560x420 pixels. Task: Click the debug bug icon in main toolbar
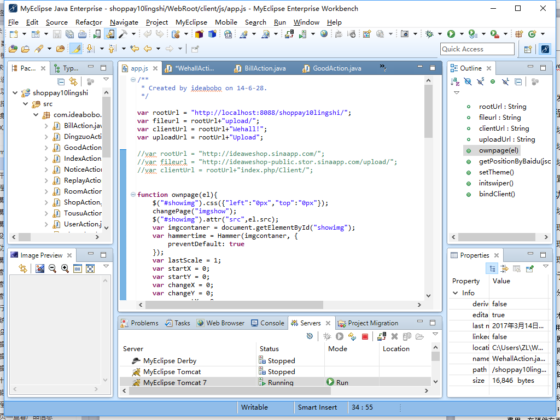430,34
